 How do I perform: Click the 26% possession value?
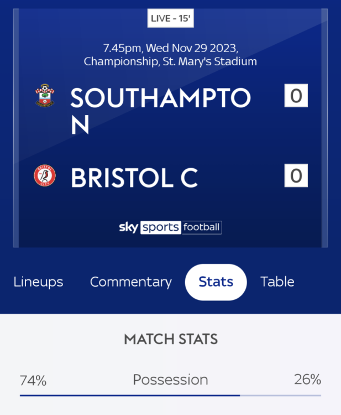coord(307,380)
